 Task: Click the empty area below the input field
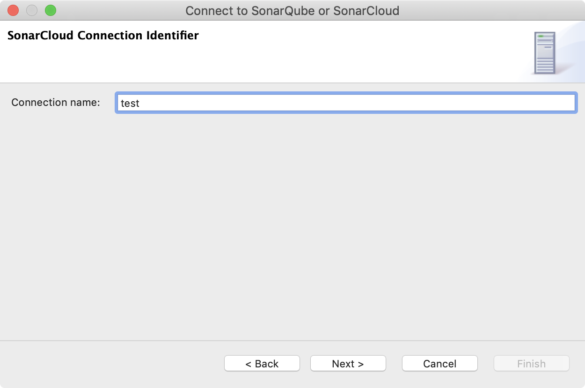pyautogui.click(x=292, y=225)
